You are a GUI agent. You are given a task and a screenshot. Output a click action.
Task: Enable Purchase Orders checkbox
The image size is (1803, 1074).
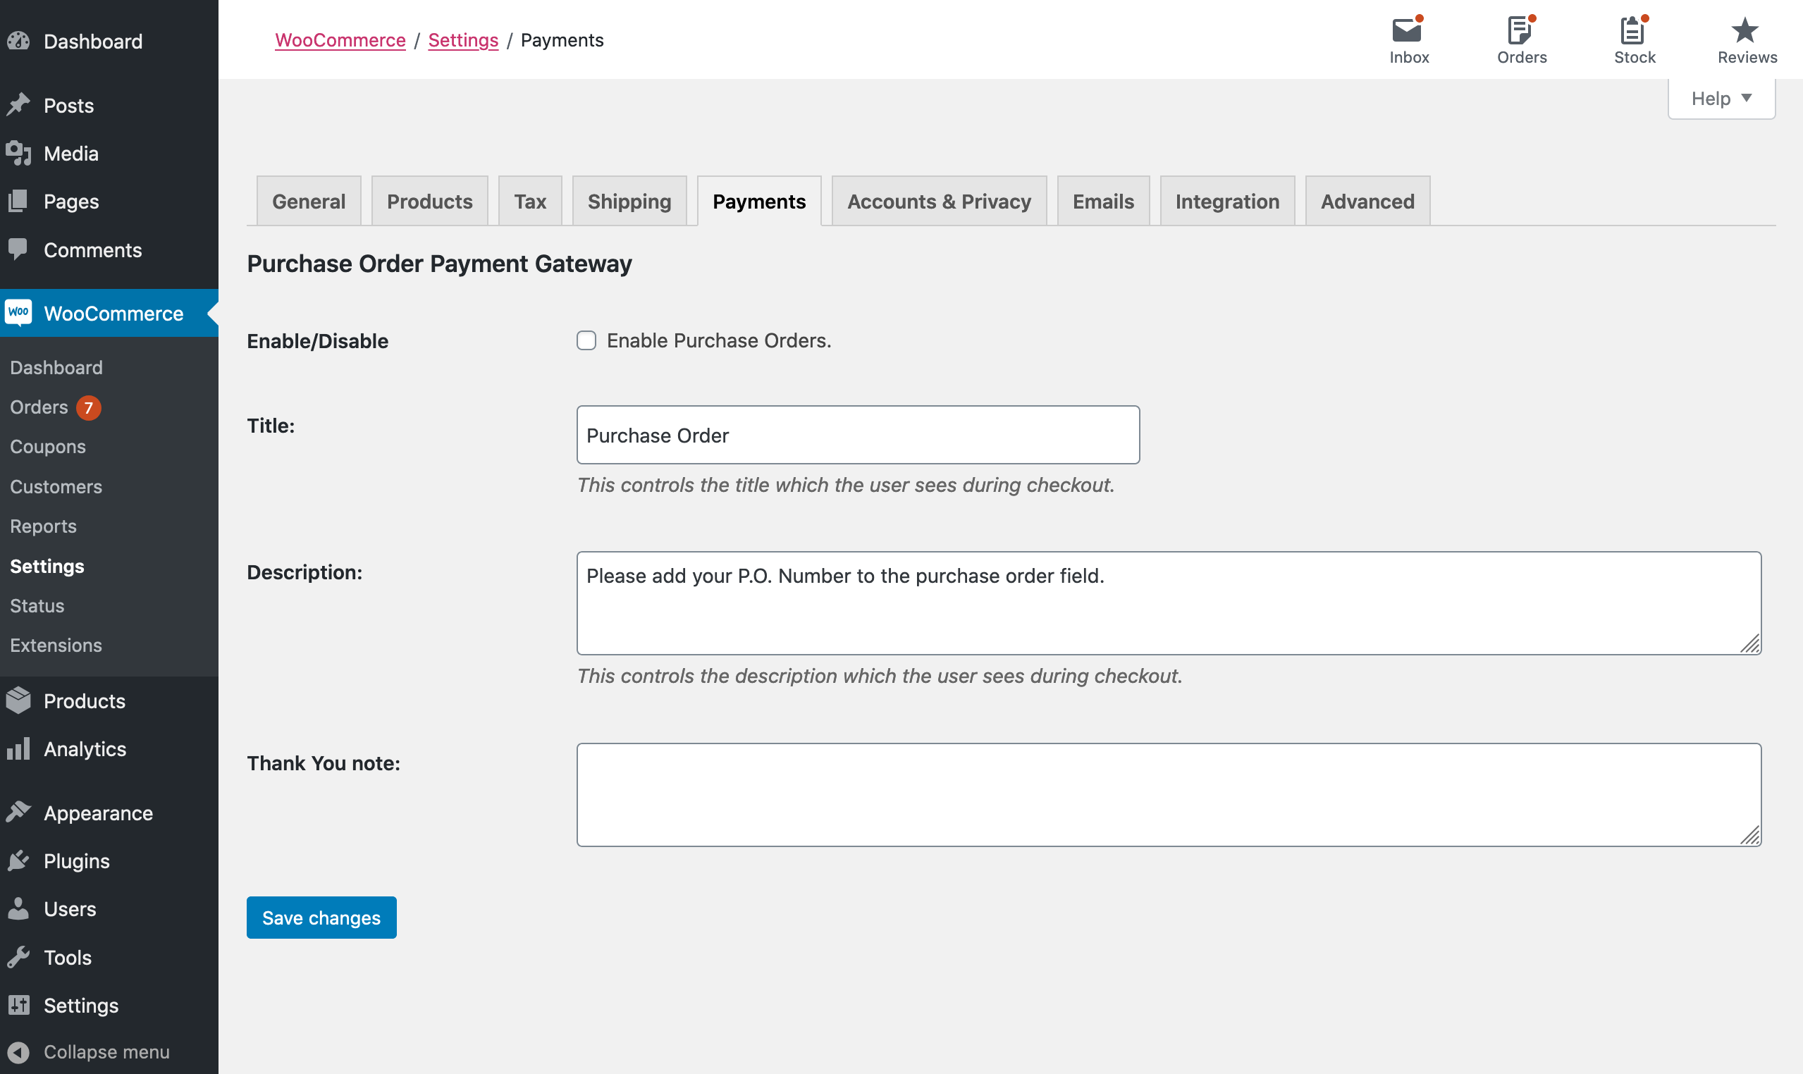click(x=586, y=340)
